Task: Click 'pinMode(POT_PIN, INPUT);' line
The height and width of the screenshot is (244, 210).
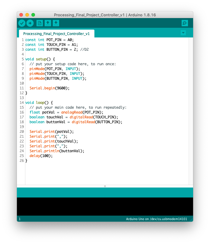Action: click(55, 69)
